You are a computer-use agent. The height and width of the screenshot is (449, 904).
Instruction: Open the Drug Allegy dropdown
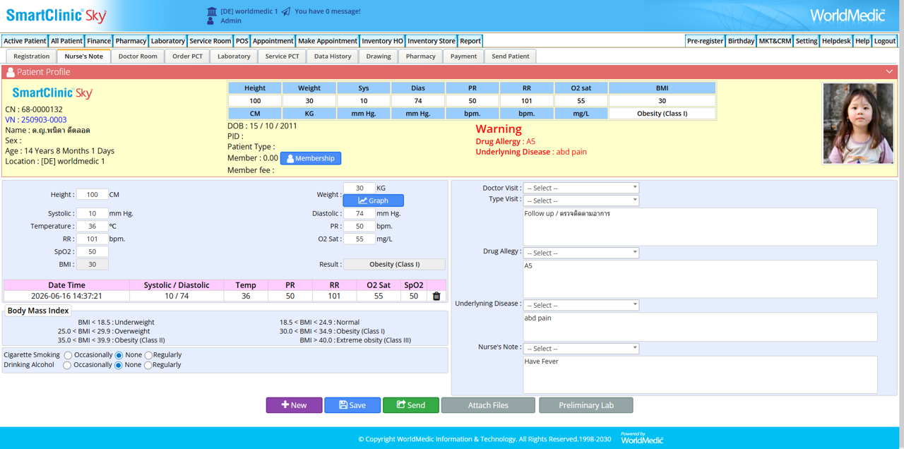(581, 253)
